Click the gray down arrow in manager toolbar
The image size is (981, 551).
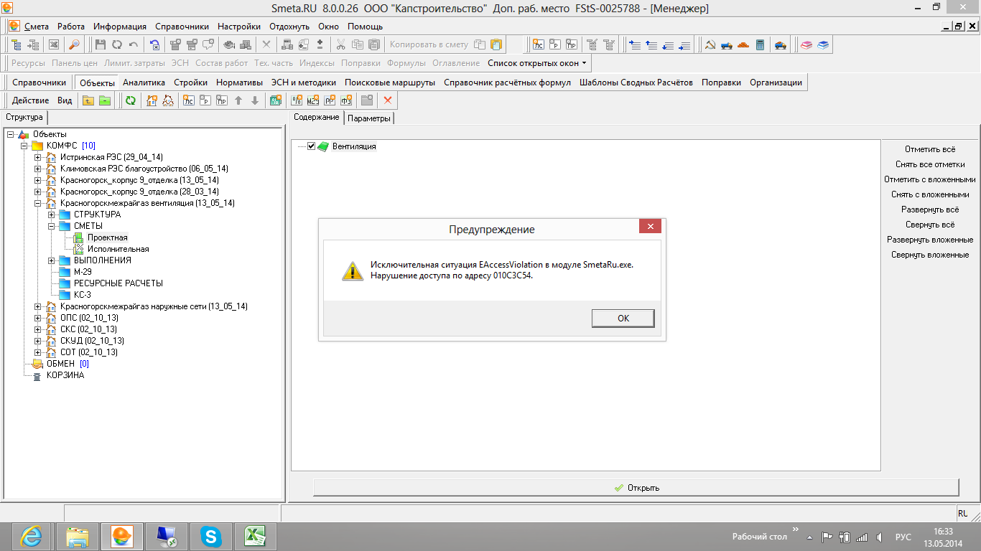254,100
